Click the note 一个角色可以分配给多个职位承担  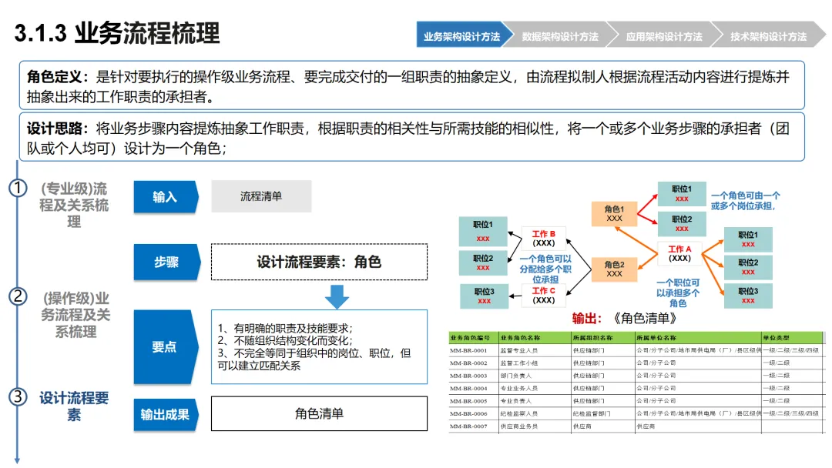[x=545, y=269]
